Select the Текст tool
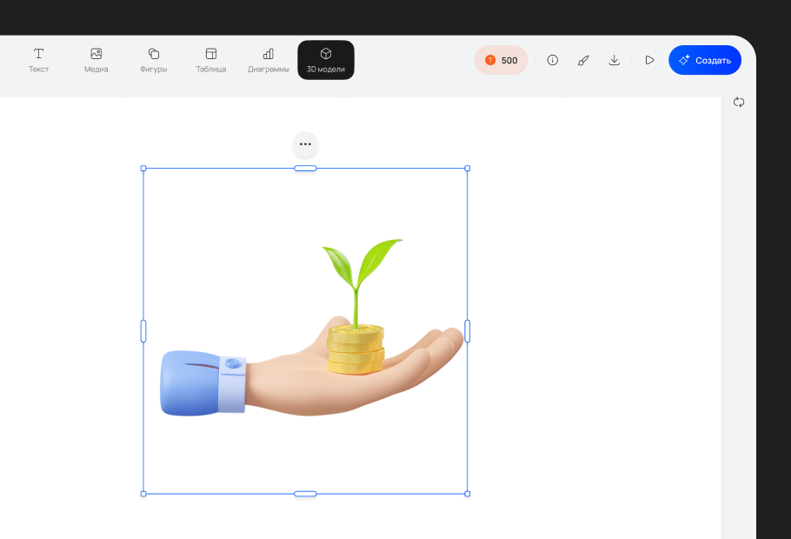The image size is (791, 539). [38, 60]
